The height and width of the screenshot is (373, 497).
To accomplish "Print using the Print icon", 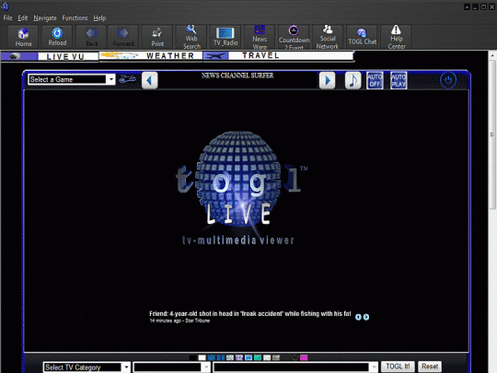I will [157, 37].
